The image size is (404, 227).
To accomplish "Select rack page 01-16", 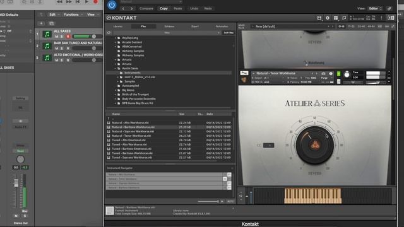I will pyautogui.click(x=342, y=26).
